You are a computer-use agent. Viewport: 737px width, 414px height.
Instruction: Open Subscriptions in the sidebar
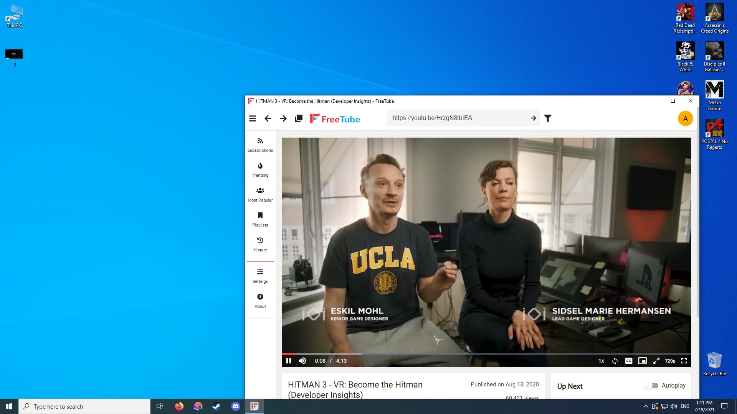click(260, 145)
